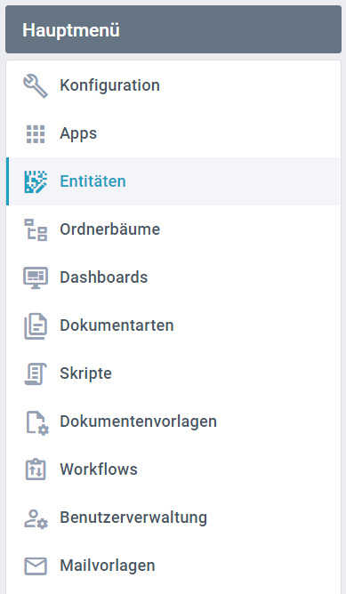Click the user-gear icon for Benutzerverwaltung
346x594 pixels.
36,518
